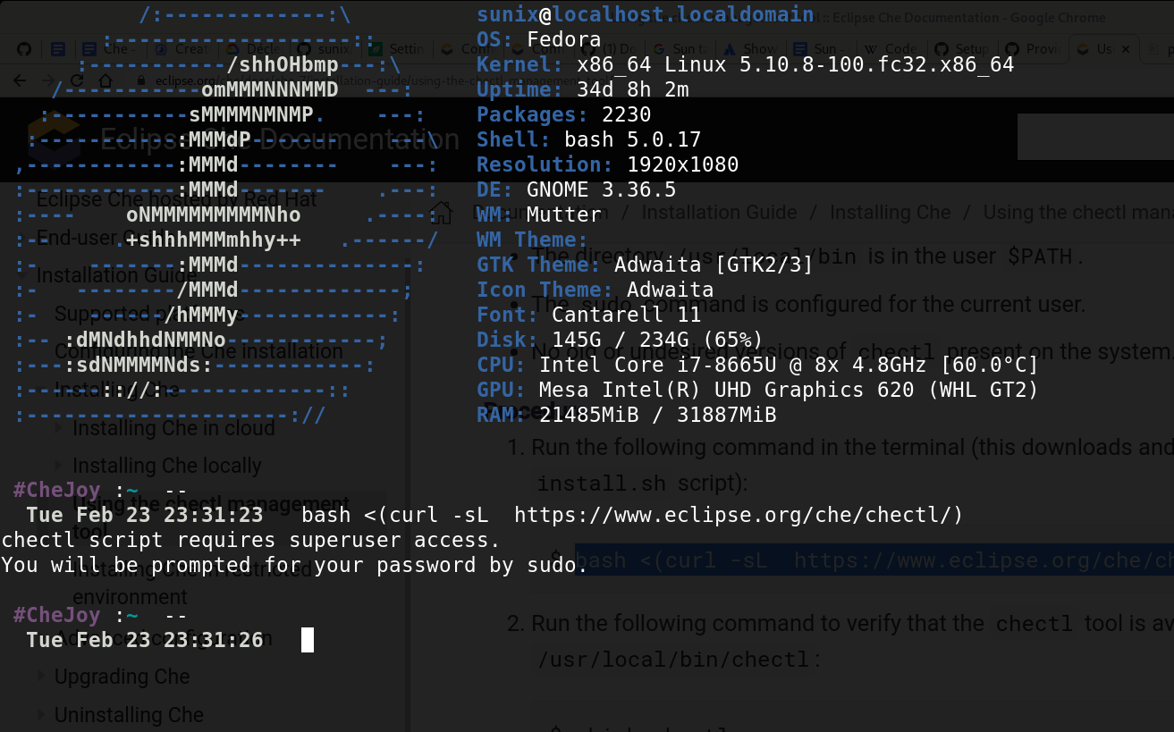Expand the Uninstalling Che tree item
Image resolution: width=1174 pixels, height=732 pixels.
(40, 715)
